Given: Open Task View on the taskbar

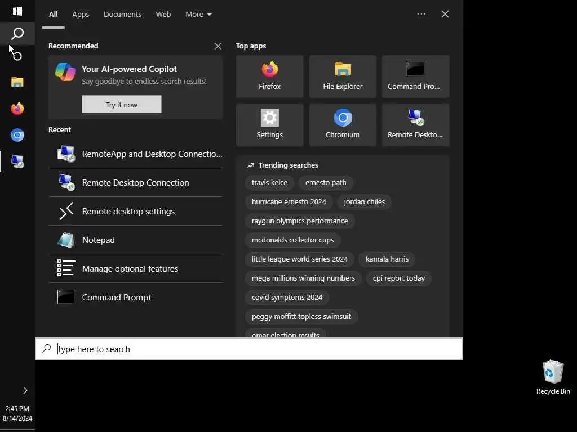Looking at the screenshot, I should (x=17, y=56).
